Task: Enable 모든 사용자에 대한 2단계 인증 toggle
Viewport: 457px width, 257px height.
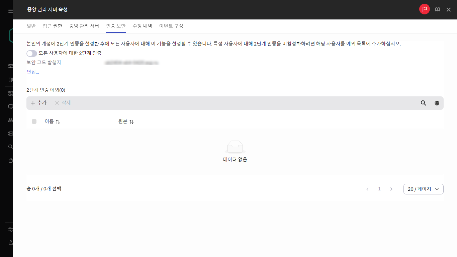Action: [31, 53]
